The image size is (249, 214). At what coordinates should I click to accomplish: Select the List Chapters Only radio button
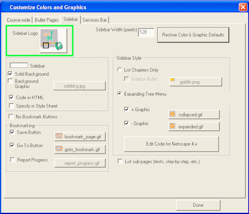pos(120,70)
